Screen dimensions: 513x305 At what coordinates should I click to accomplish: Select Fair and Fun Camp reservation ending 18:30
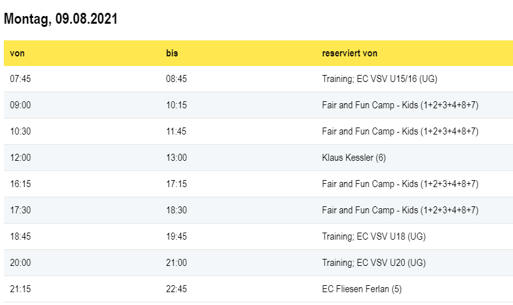pos(400,210)
